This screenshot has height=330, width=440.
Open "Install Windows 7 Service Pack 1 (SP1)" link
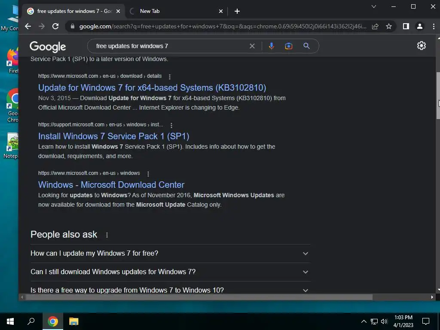(113, 136)
